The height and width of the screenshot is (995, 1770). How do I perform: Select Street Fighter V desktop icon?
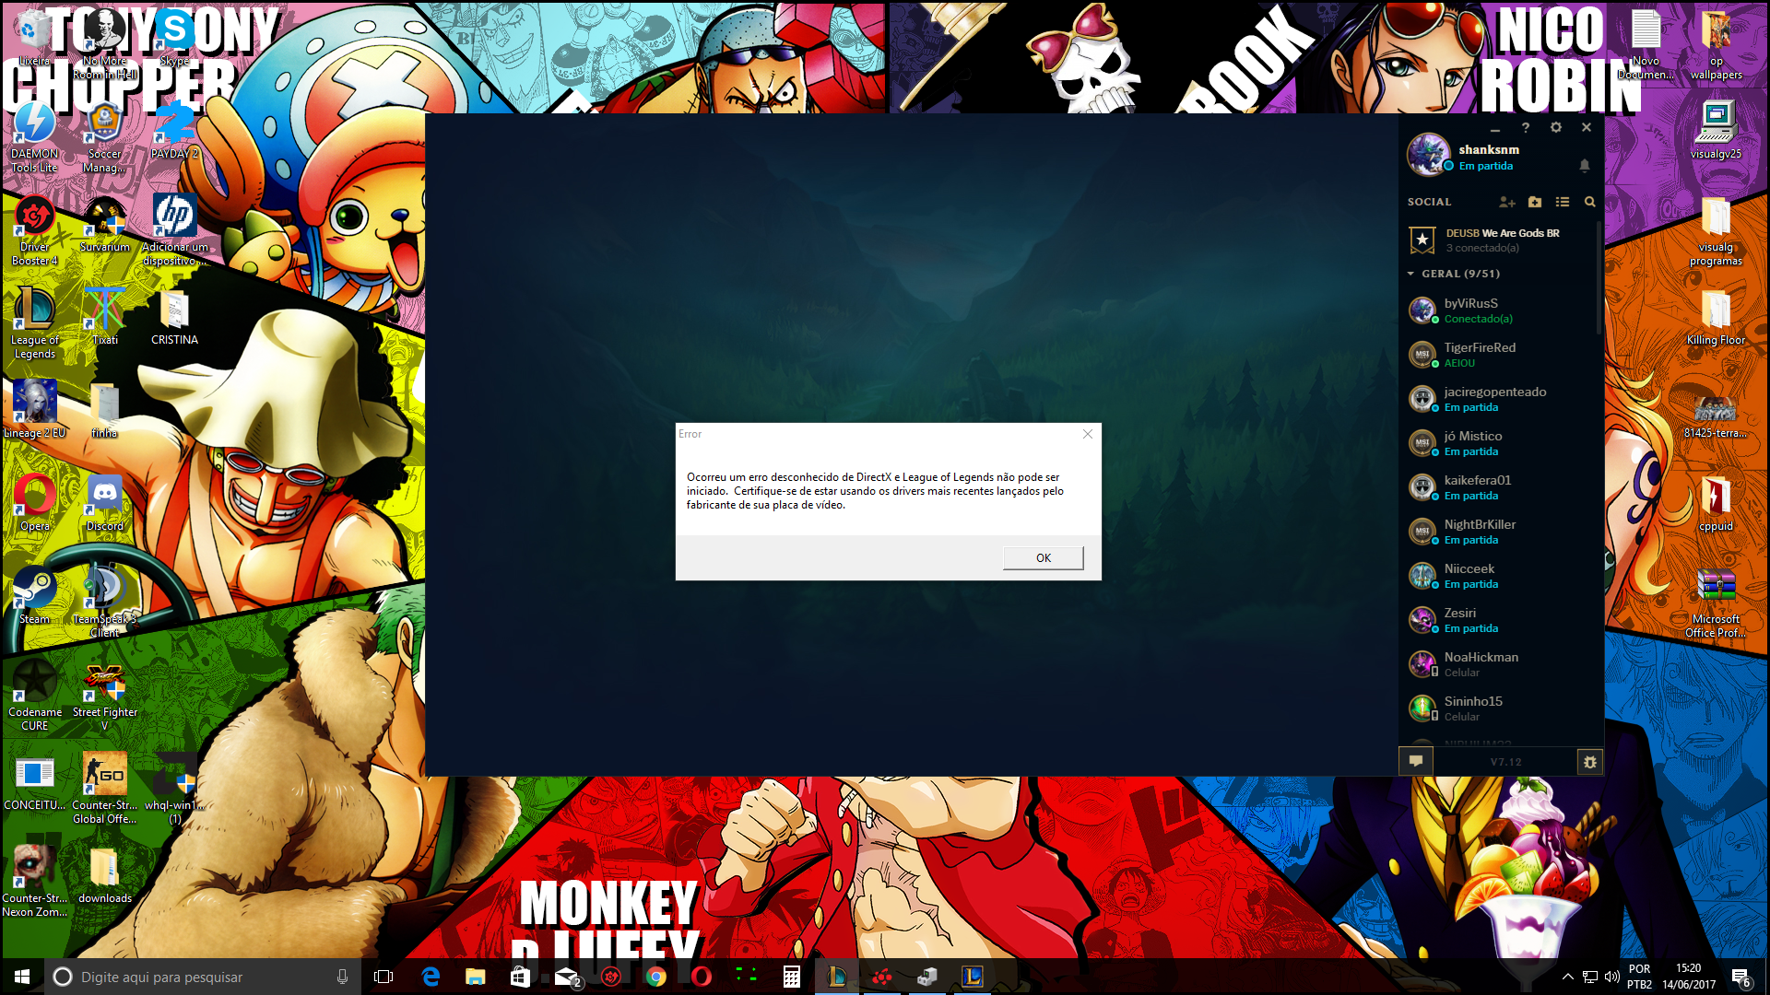point(105,696)
